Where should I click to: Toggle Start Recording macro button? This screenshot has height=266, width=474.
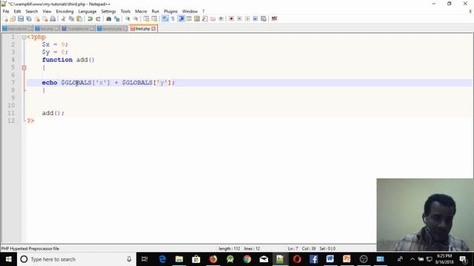[x=231, y=18]
